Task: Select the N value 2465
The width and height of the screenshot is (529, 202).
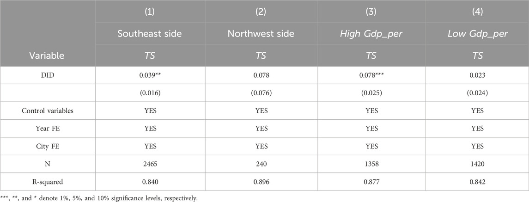Action: tap(150, 164)
